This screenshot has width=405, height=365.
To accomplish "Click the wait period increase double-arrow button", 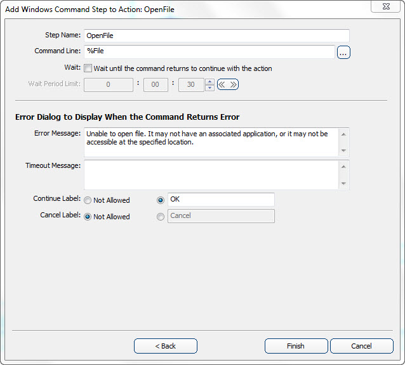I will (x=233, y=84).
